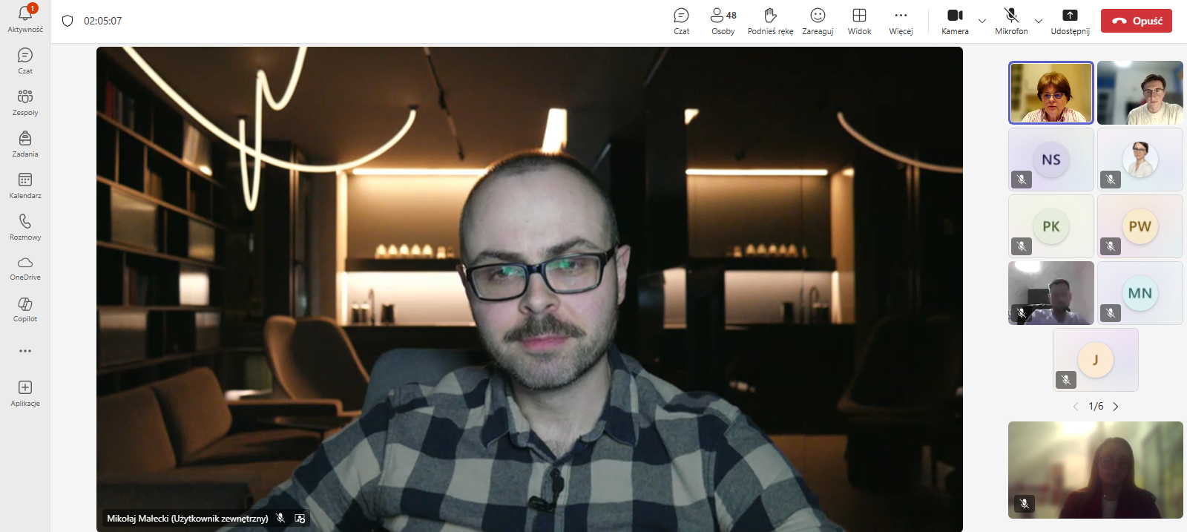Open the meeting Czat panel
This screenshot has width=1187, height=532.
[681, 21]
